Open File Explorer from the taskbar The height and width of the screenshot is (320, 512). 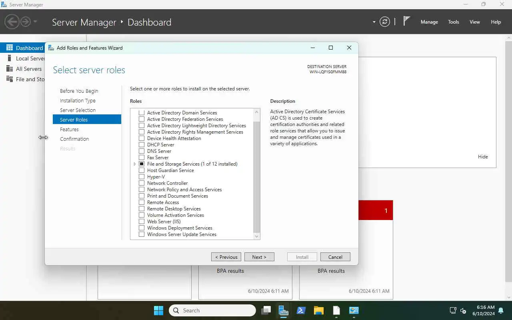319,310
